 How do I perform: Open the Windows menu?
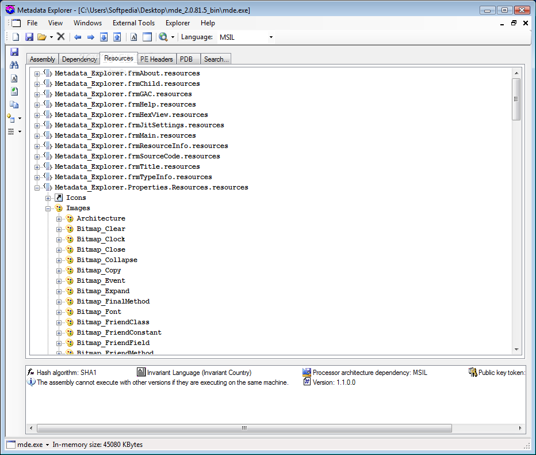(87, 23)
